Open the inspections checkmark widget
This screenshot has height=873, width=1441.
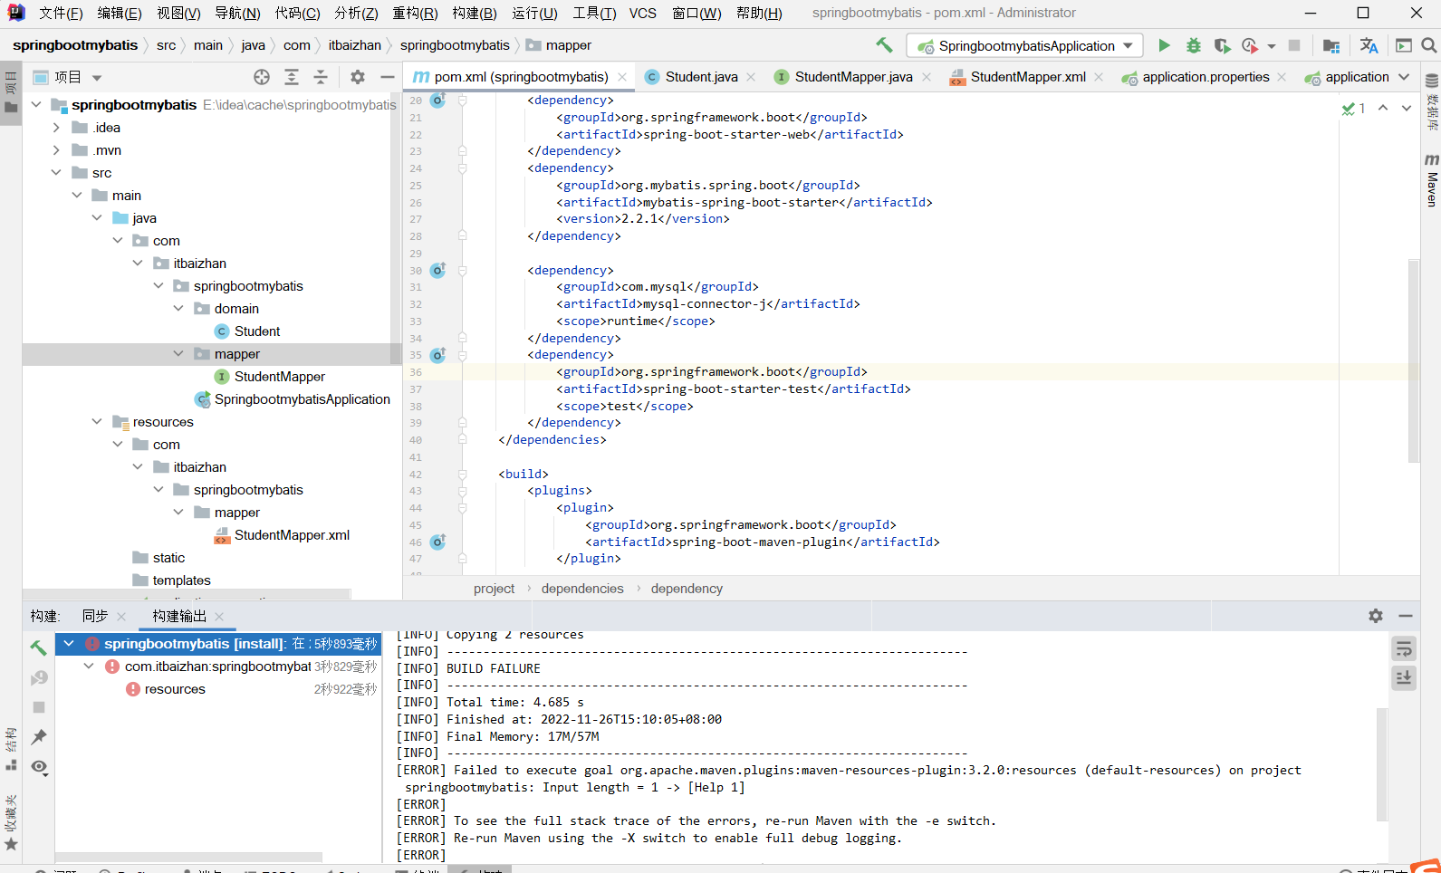tap(1354, 109)
